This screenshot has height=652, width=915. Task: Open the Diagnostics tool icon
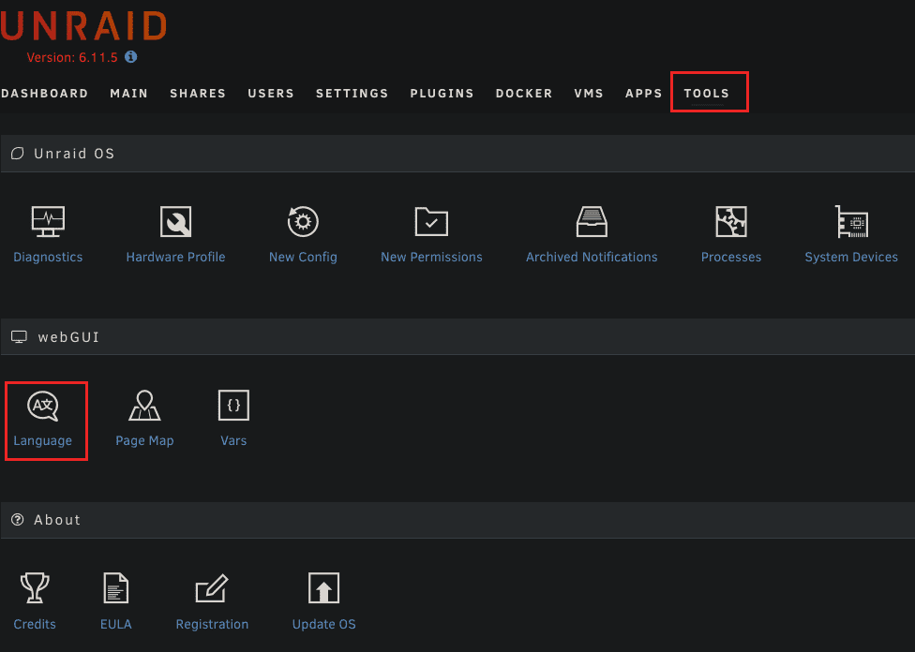[x=48, y=222]
